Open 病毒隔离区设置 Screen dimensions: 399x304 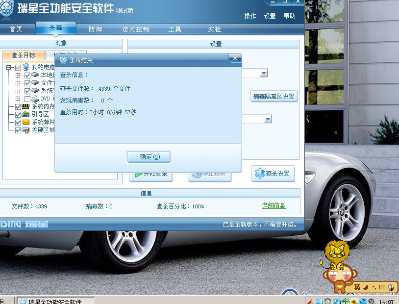coord(274,97)
